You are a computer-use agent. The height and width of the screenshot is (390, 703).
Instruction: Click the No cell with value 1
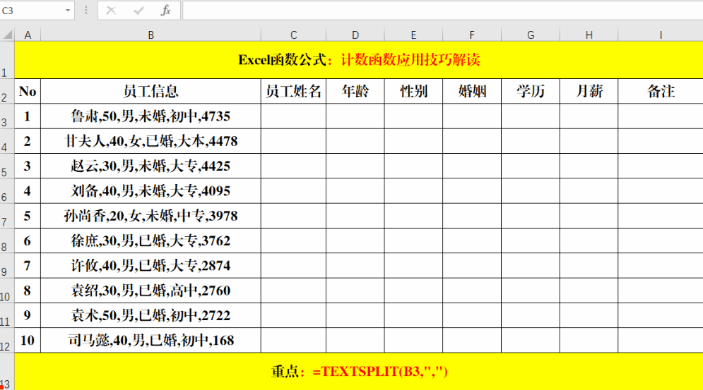click(x=28, y=116)
